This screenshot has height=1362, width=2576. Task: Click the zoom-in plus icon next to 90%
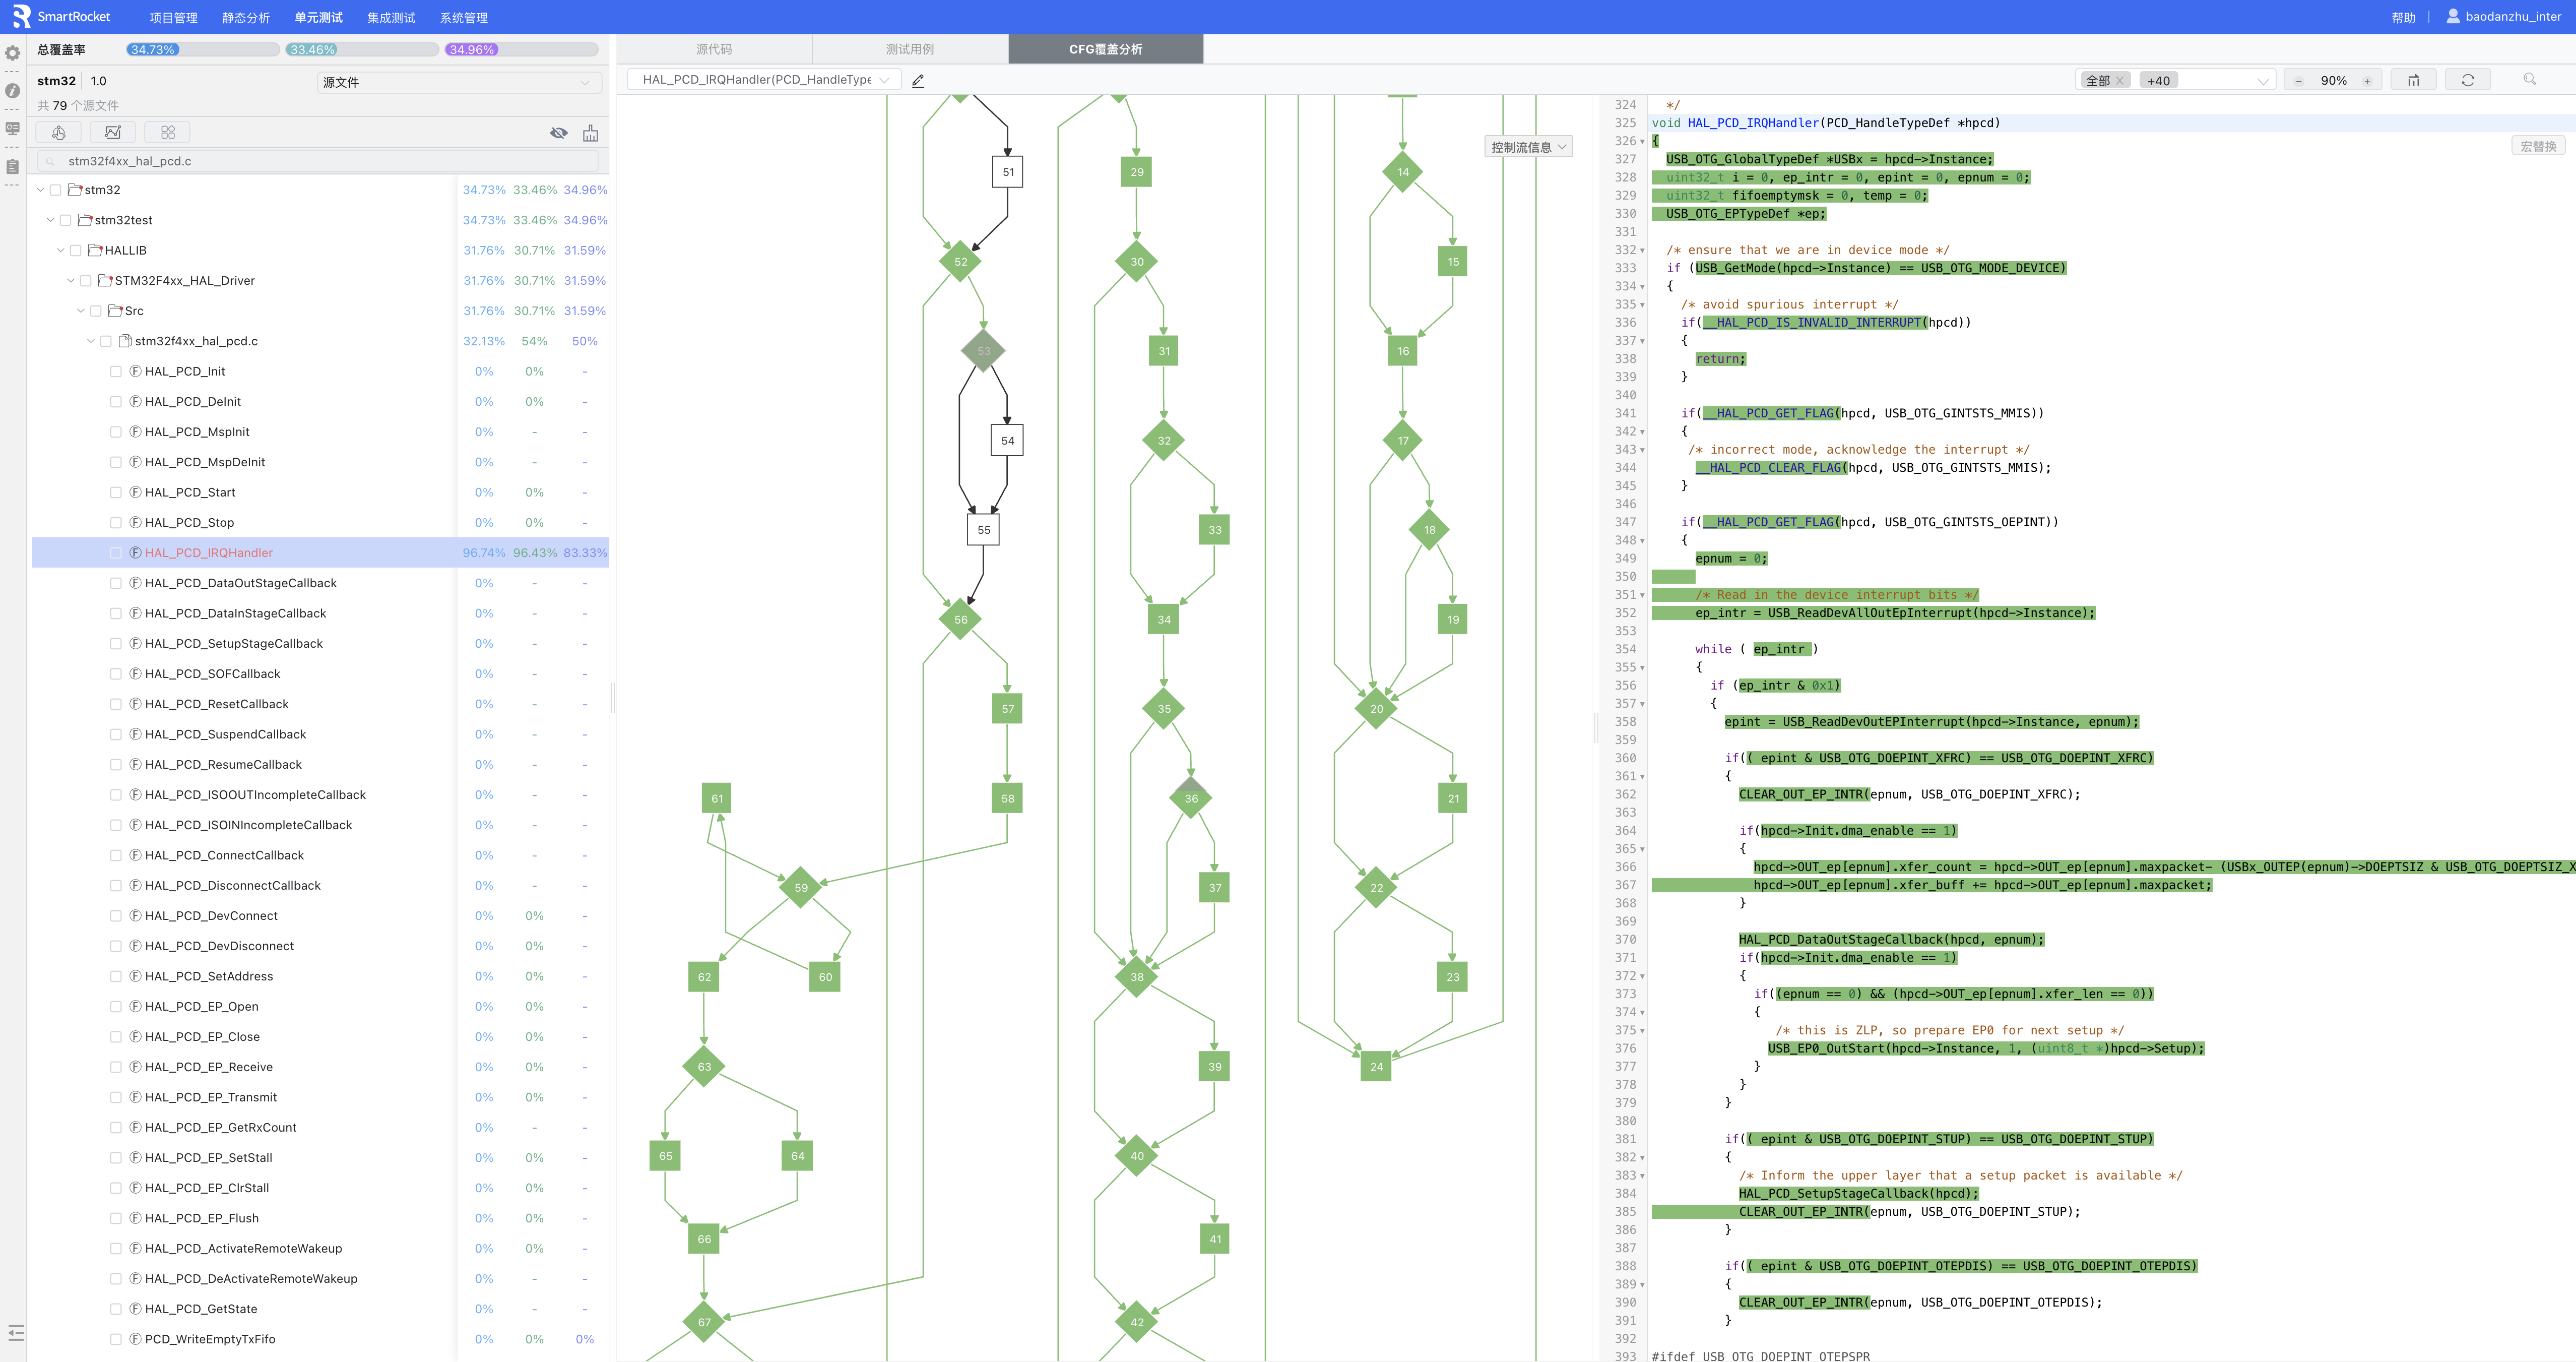point(2367,81)
